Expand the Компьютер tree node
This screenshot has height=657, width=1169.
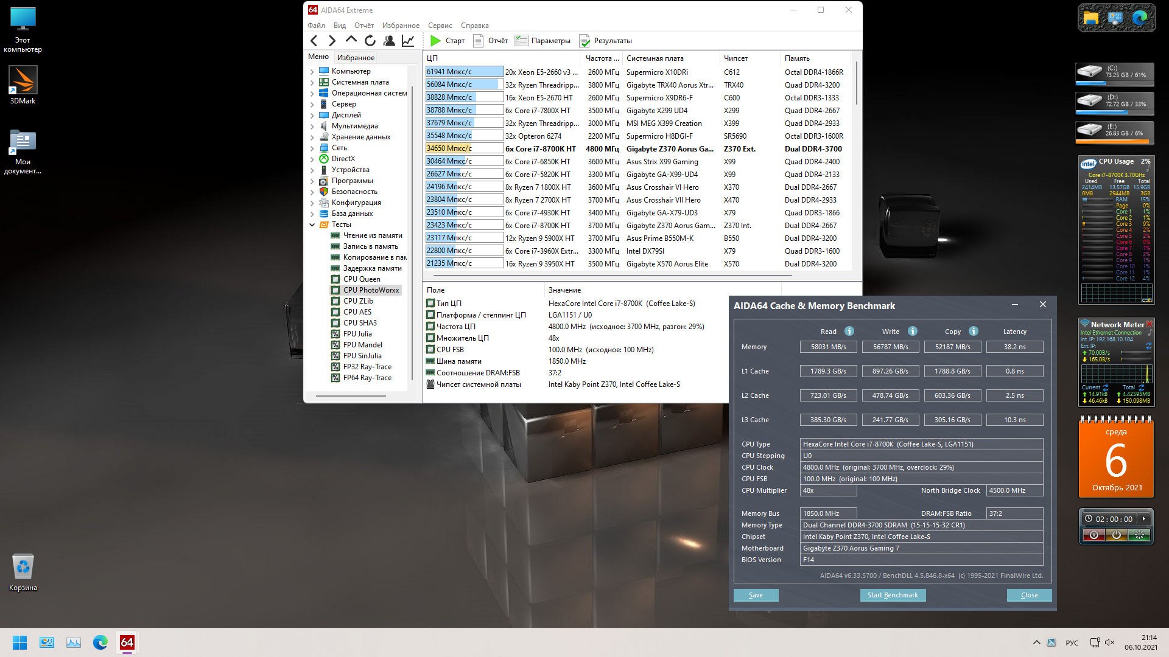[312, 71]
